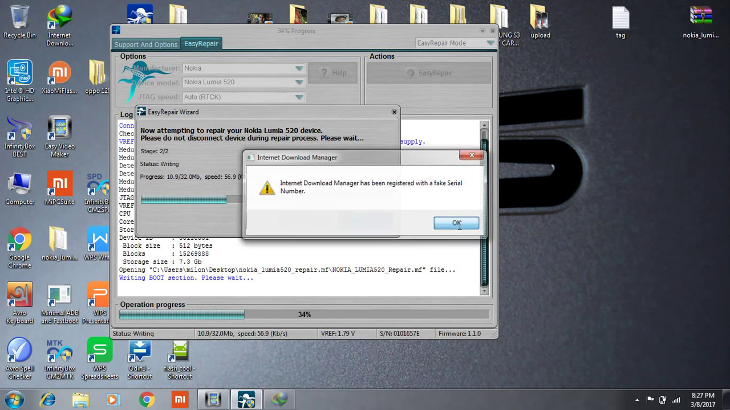Click the EasyRepair action button
Image resolution: width=730 pixels, height=410 pixels.
[x=429, y=73]
